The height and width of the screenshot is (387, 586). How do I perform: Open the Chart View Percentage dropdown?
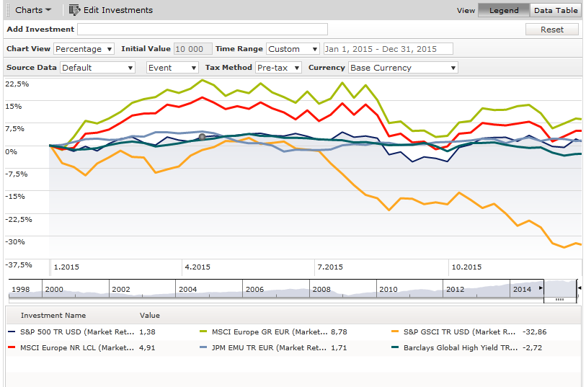84,49
